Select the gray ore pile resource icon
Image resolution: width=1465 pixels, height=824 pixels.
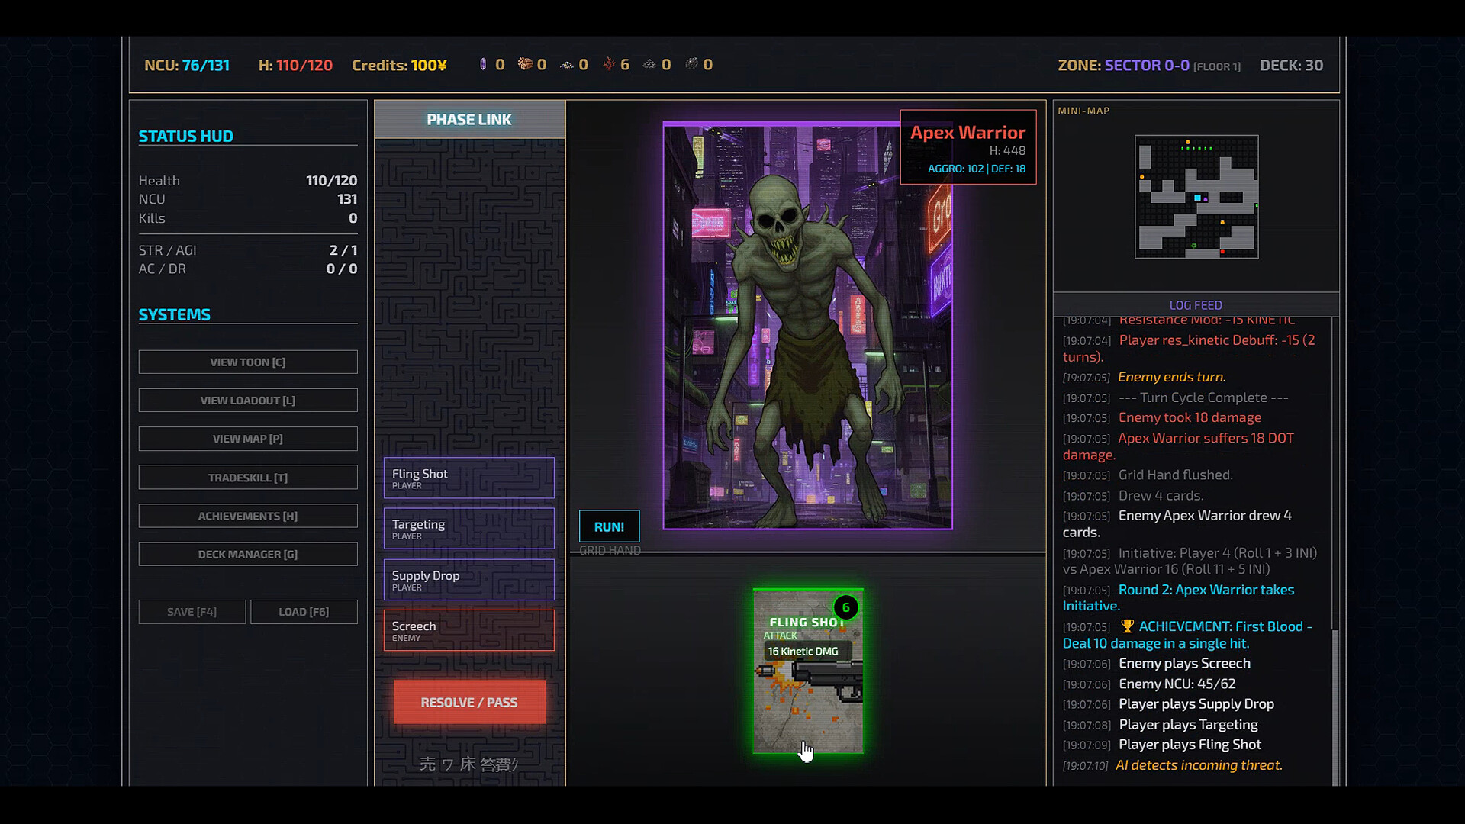651,64
